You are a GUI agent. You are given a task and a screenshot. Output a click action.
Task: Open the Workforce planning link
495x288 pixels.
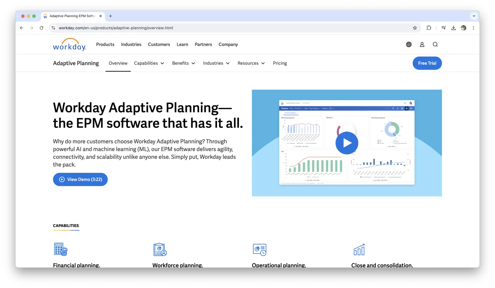tap(178, 265)
